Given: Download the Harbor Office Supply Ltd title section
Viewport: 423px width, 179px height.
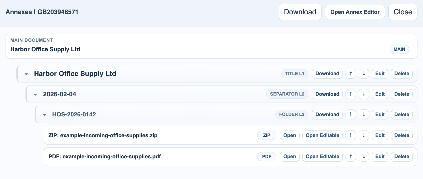Looking at the screenshot, I should [327, 74].
